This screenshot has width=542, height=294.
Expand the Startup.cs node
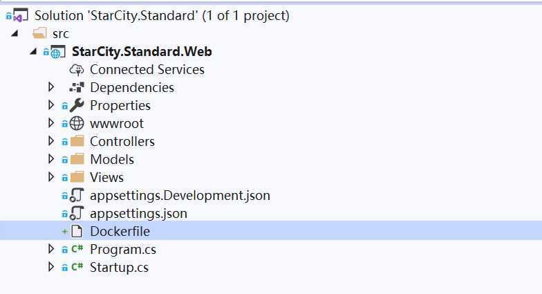coord(51,267)
